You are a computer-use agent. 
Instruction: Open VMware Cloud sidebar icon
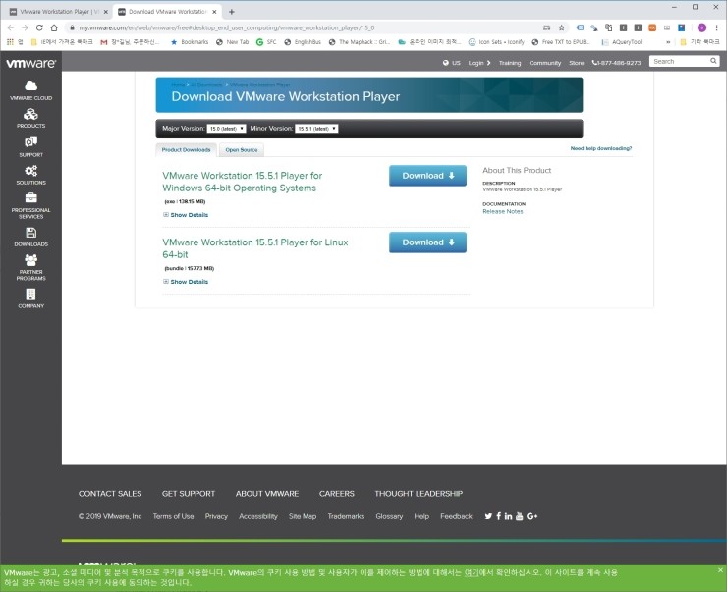click(31, 86)
